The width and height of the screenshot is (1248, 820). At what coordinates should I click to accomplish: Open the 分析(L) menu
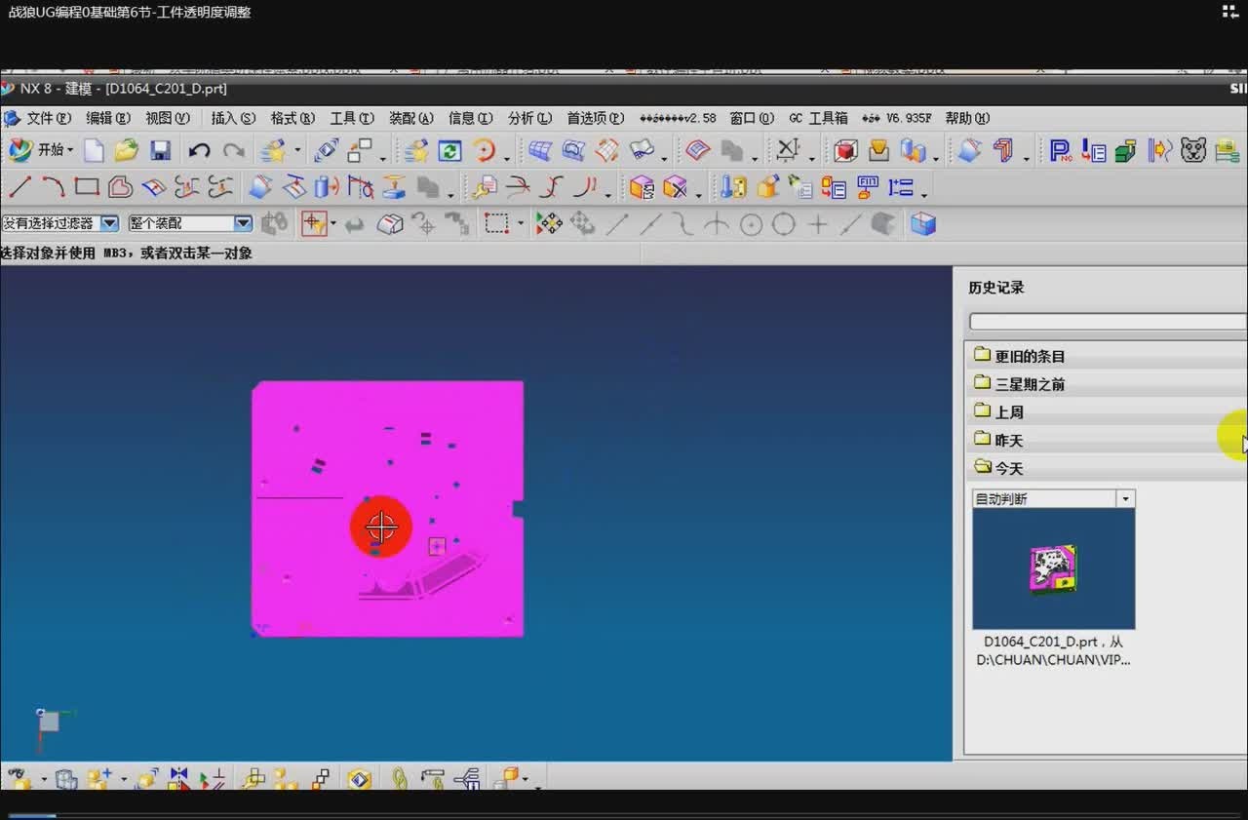click(529, 118)
